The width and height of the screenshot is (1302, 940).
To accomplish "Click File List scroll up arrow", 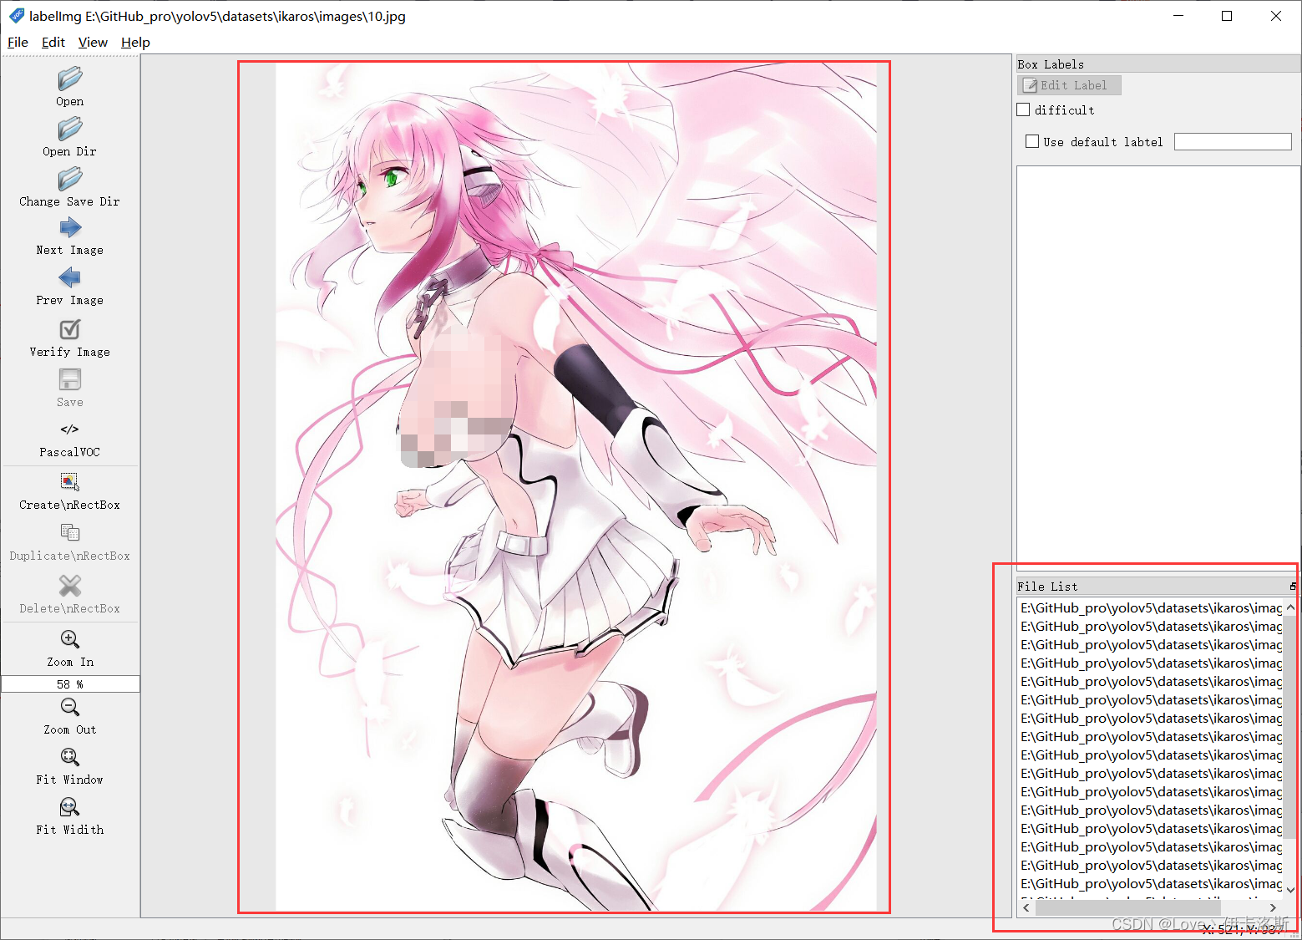I will coord(1290,607).
